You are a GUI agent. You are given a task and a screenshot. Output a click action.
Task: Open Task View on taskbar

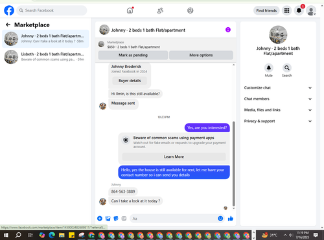click(30, 235)
